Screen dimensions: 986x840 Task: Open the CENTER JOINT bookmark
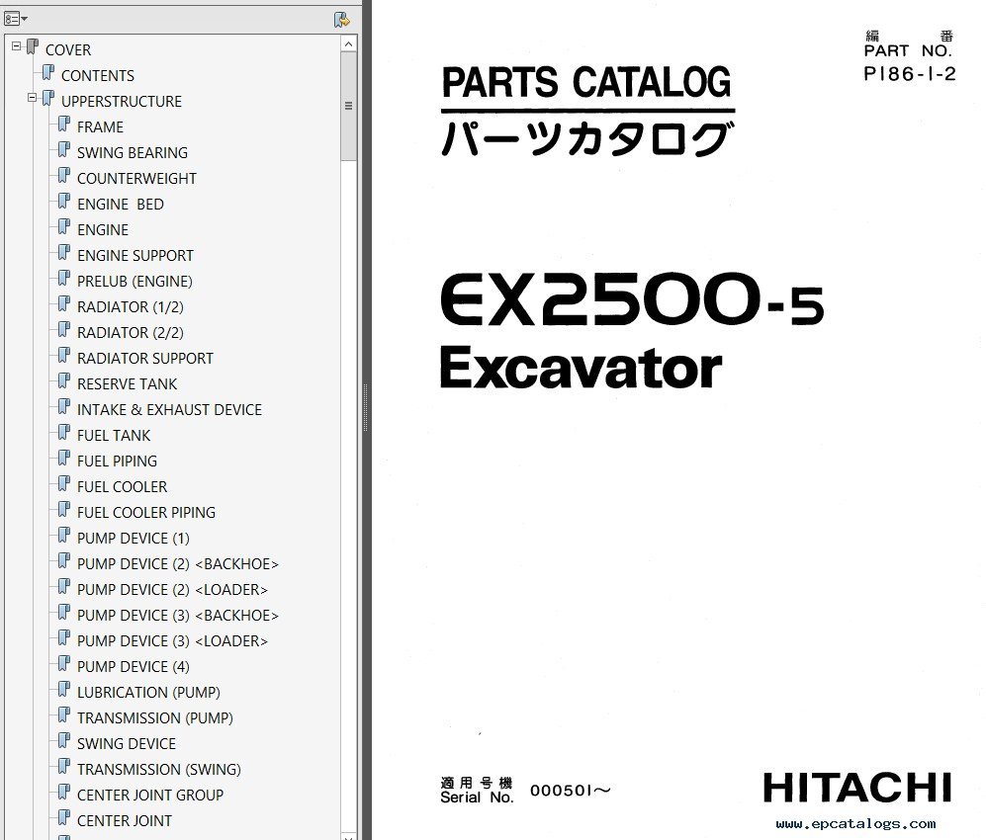pyautogui.click(x=125, y=822)
